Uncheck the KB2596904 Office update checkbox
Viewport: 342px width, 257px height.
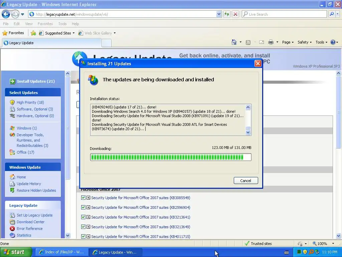(83, 207)
